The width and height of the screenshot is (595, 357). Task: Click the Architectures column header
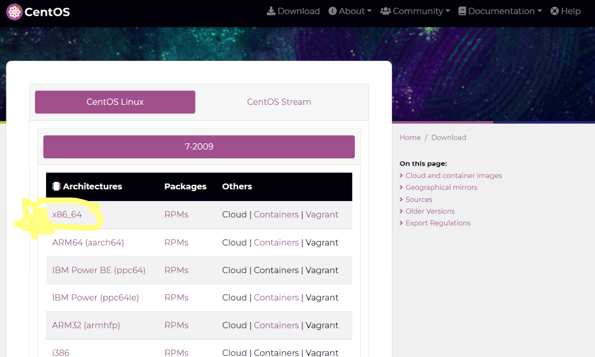point(93,186)
